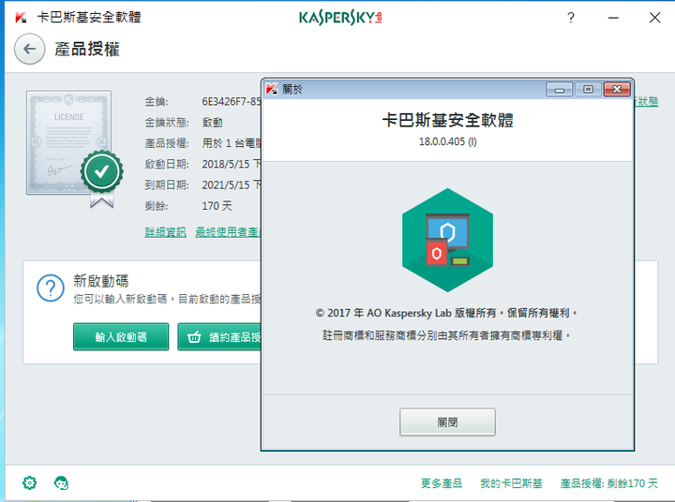This screenshot has height=502, width=675.
Task: Maximize the 關於 dialog
Action: pos(588,90)
